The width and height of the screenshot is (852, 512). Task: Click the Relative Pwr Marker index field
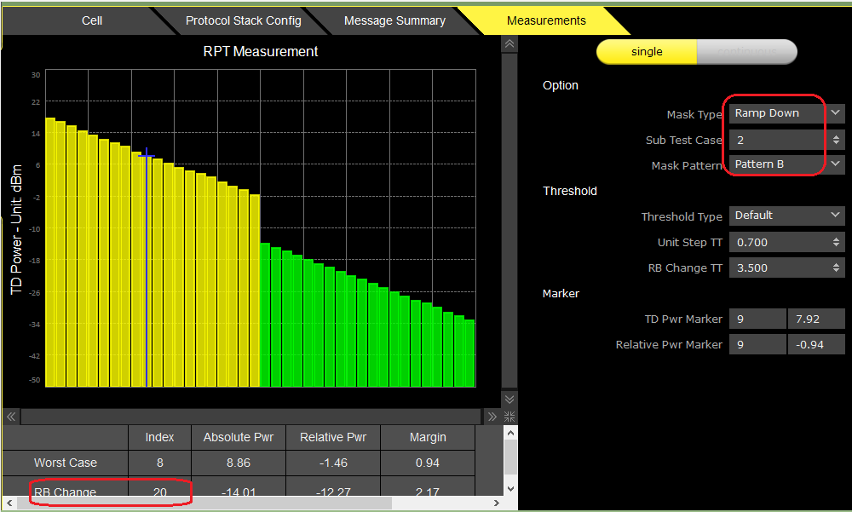point(757,344)
